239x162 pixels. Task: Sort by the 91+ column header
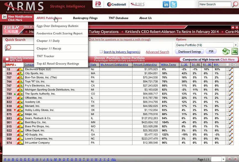tap(216, 65)
